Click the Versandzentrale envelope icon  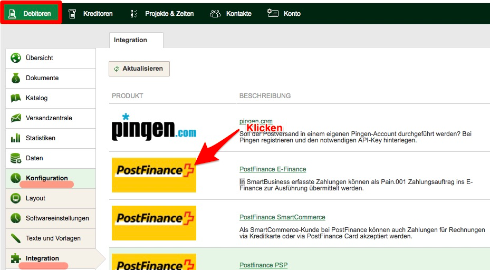click(16, 118)
